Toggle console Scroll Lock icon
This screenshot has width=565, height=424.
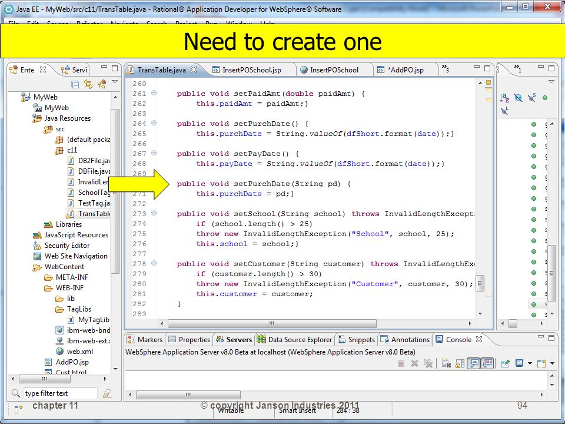460,363
